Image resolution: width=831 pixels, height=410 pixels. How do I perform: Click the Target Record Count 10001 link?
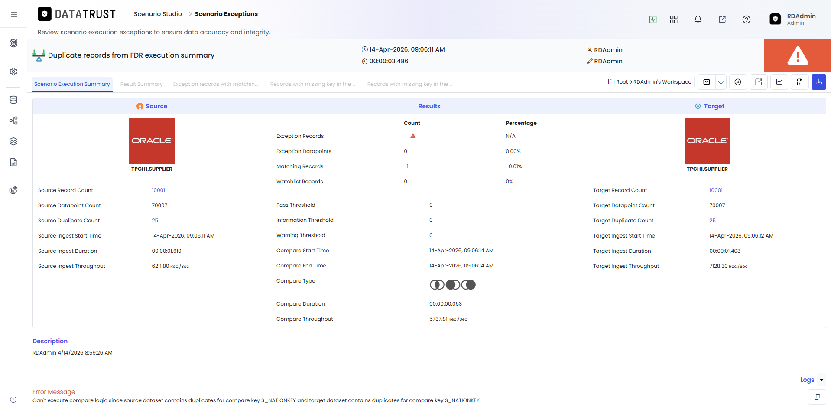[716, 190]
